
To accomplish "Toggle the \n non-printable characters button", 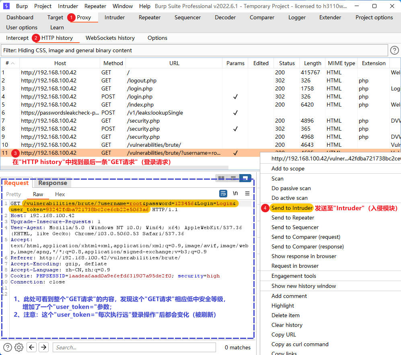I will tap(235, 193).
